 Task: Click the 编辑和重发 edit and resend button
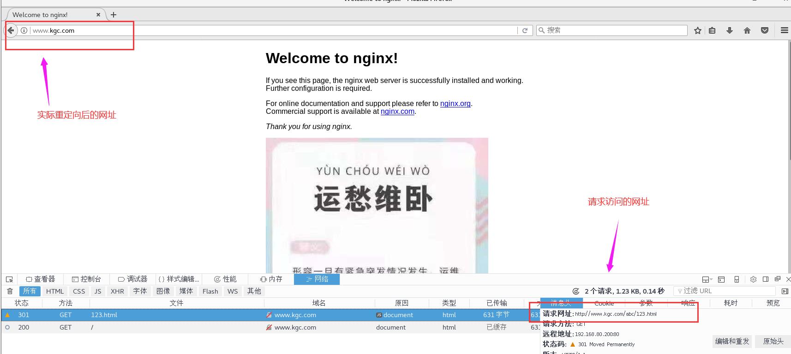732,341
